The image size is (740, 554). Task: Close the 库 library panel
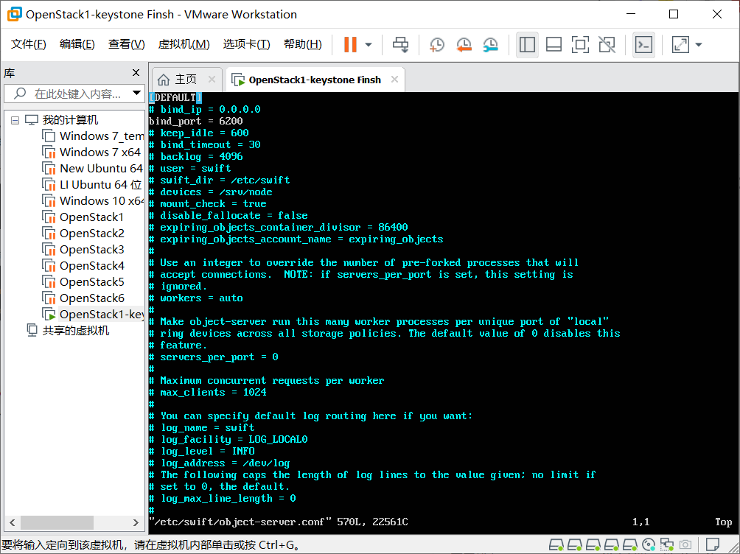(x=136, y=73)
